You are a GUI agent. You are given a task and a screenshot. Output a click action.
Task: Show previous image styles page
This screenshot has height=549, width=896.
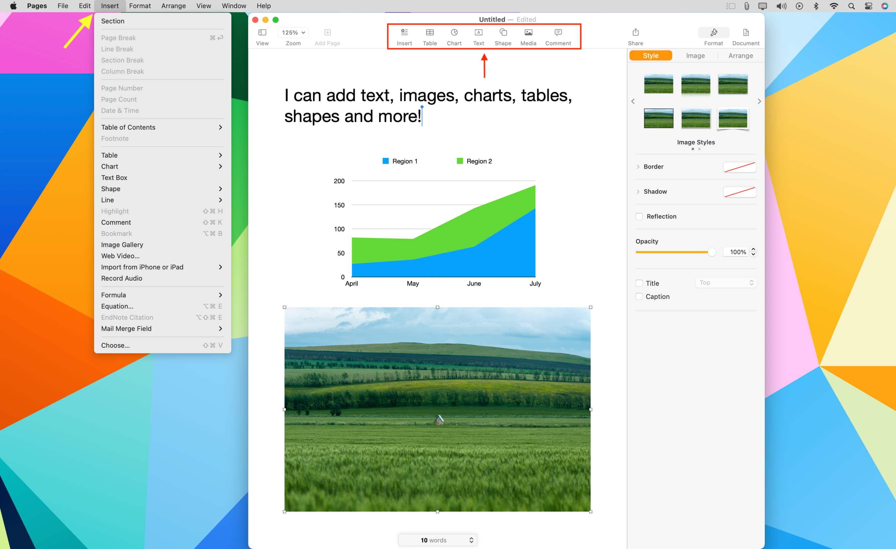pos(633,101)
